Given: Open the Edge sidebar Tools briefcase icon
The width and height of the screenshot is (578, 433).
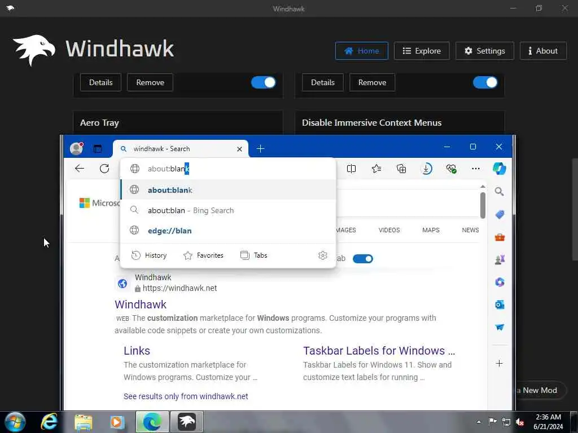Looking at the screenshot, I should click(500, 237).
